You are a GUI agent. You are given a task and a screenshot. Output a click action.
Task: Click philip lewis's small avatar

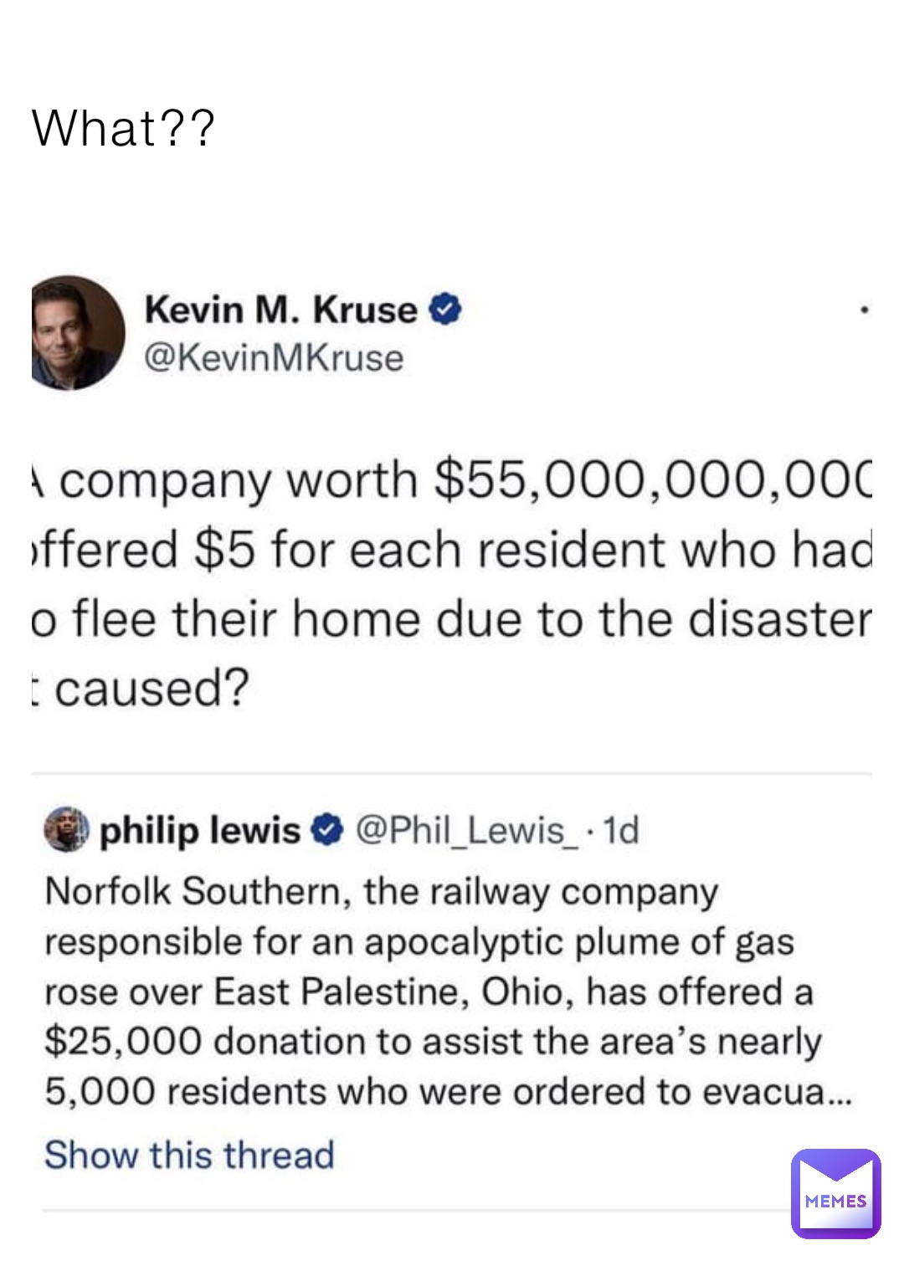tap(66, 829)
